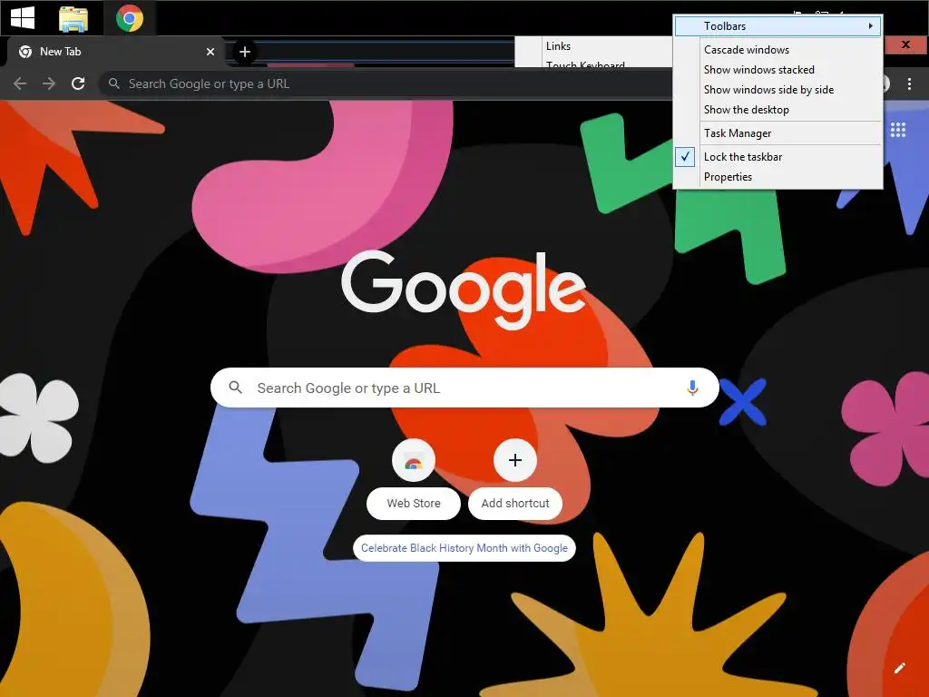
Task: Open File Explorer from the taskbar
Action: tap(73, 18)
